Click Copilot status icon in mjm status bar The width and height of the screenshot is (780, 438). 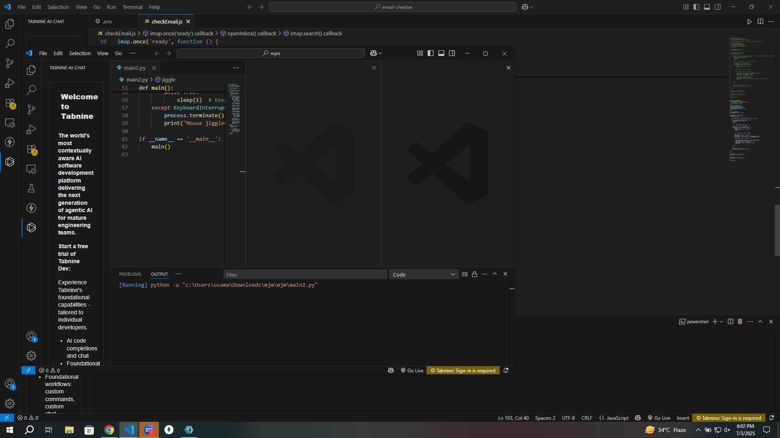pyautogui.click(x=391, y=370)
